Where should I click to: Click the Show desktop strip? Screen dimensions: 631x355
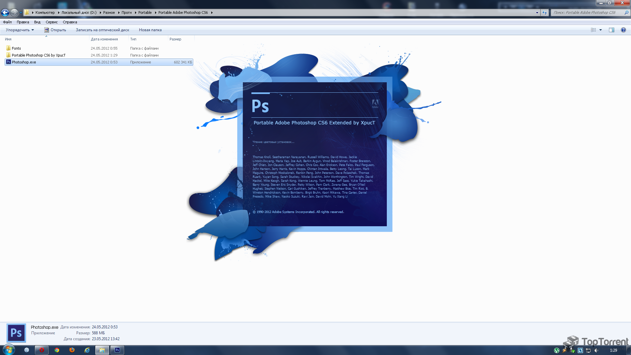tap(628, 350)
